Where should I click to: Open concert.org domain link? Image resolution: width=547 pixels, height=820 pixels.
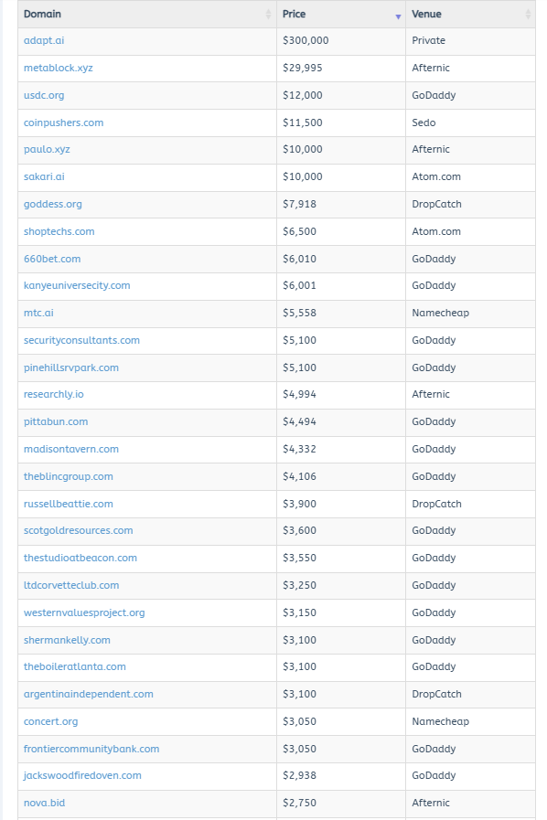[51, 721]
